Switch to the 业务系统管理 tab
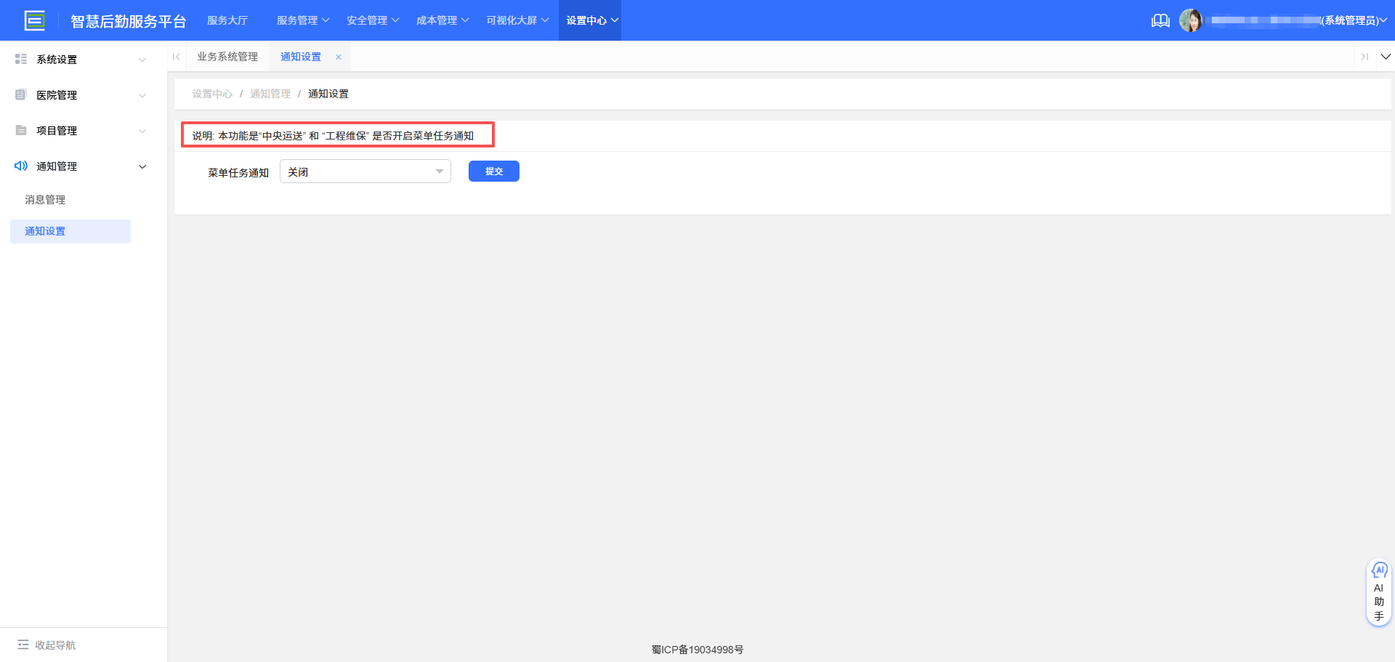 coord(227,56)
